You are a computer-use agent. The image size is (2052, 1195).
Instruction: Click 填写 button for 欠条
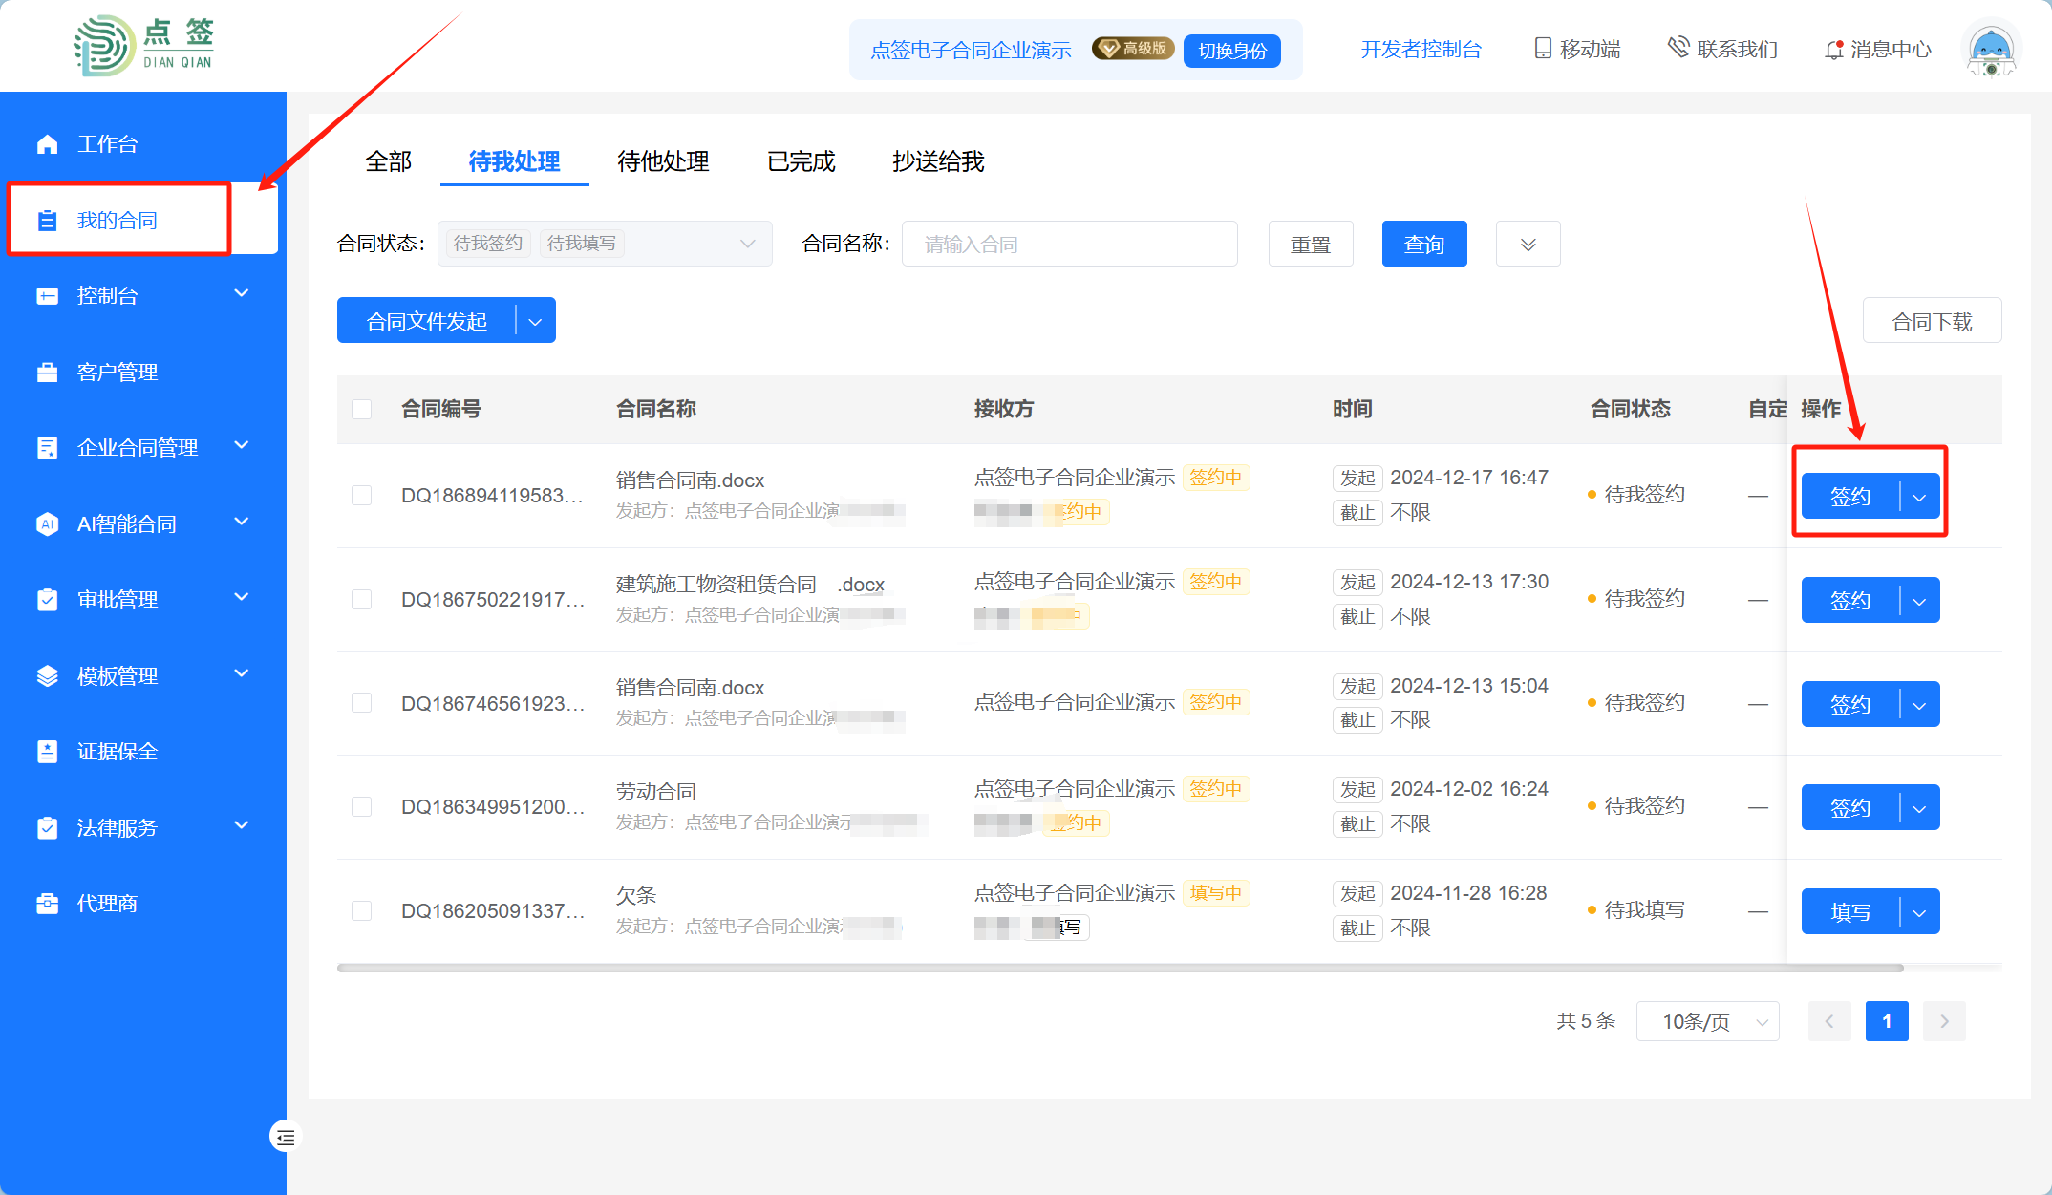click(1850, 912)
